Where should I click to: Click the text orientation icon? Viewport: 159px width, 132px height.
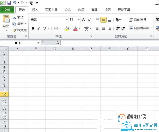(118, 20)
